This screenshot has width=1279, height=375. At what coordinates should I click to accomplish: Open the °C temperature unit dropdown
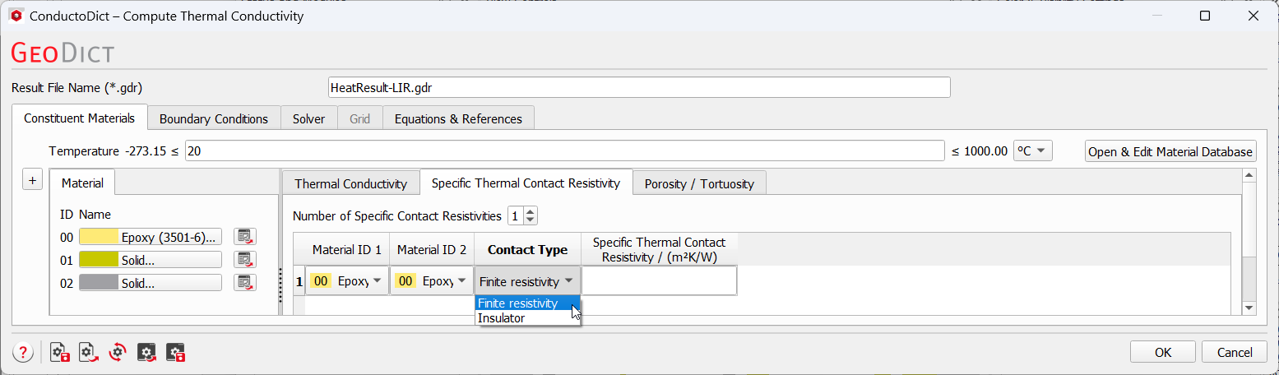pyautogui.click(x=1033, y=150)
